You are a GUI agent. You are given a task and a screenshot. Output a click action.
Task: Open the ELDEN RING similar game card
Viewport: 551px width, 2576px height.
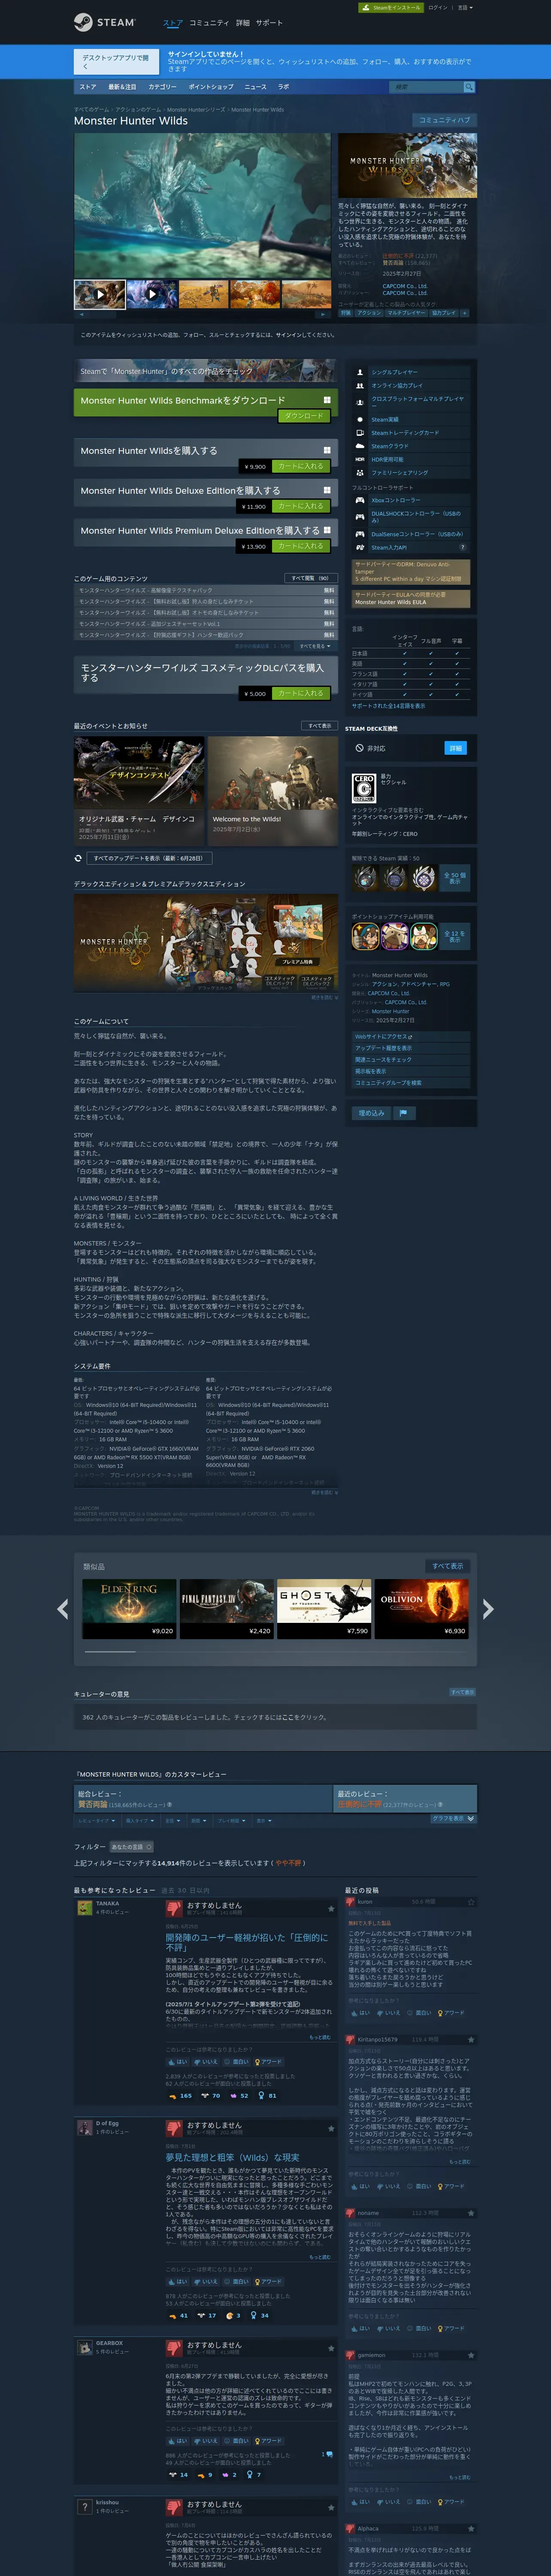coord(129,1609)
